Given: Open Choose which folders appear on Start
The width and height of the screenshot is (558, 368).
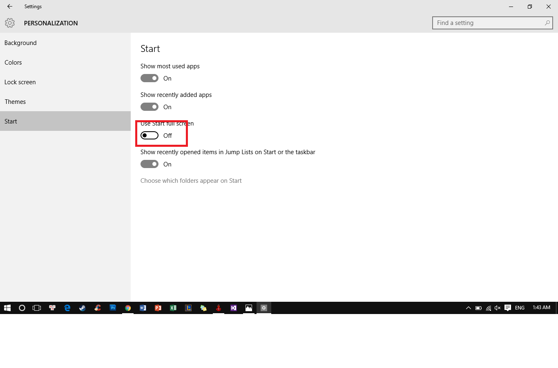Looking at the screenshot, I should (191, 181).
